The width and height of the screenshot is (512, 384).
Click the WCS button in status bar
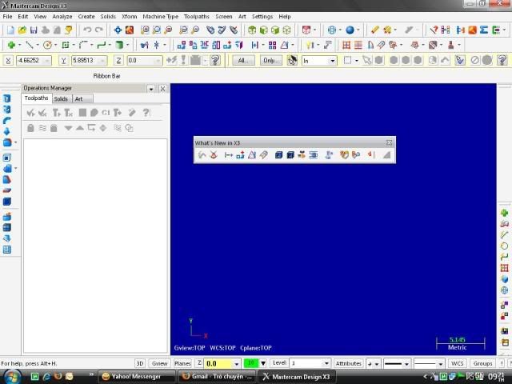[x=457, y=363]
